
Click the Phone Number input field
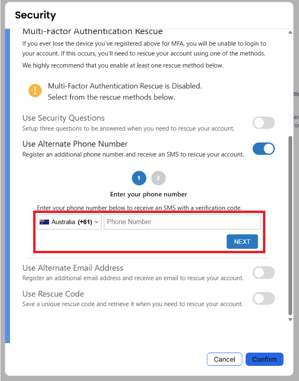pyautogui.click(x=182, y=222)
